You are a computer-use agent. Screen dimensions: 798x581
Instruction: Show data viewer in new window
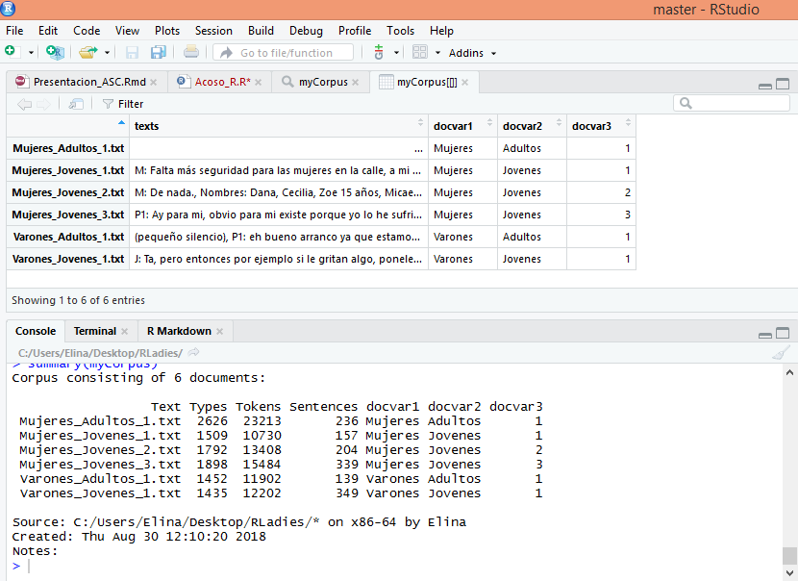click(76, 104)
